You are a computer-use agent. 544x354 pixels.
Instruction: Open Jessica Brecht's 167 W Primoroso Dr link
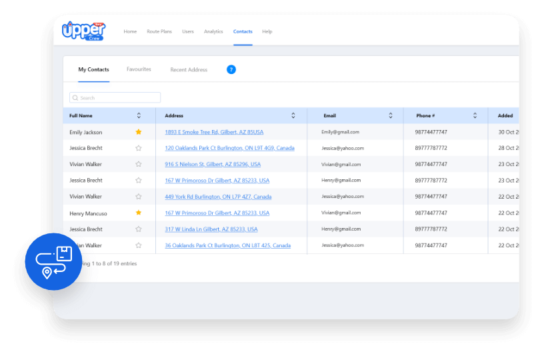coord(217,181)
